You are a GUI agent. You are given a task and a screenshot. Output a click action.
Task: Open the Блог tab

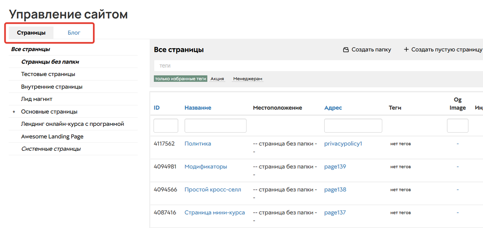(74, 33)
